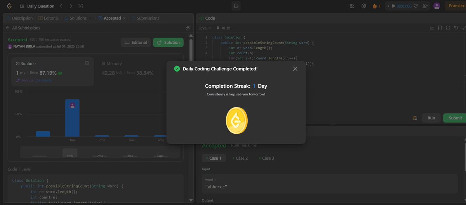Image resolution: width=466 pixels, height=205 pixels.
Task: Click the '780 / 780 testcases passed' text
Action: pos(50,40)
